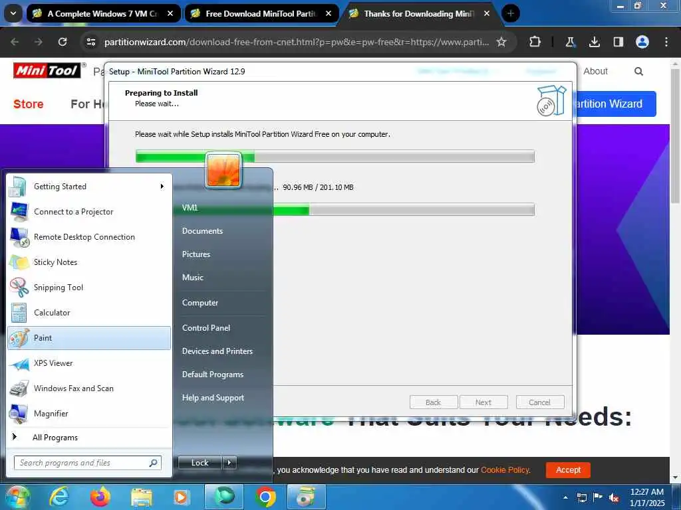The image size is (681, 510).
Task: Accept the cookie policy
Action: coord(568,469)
